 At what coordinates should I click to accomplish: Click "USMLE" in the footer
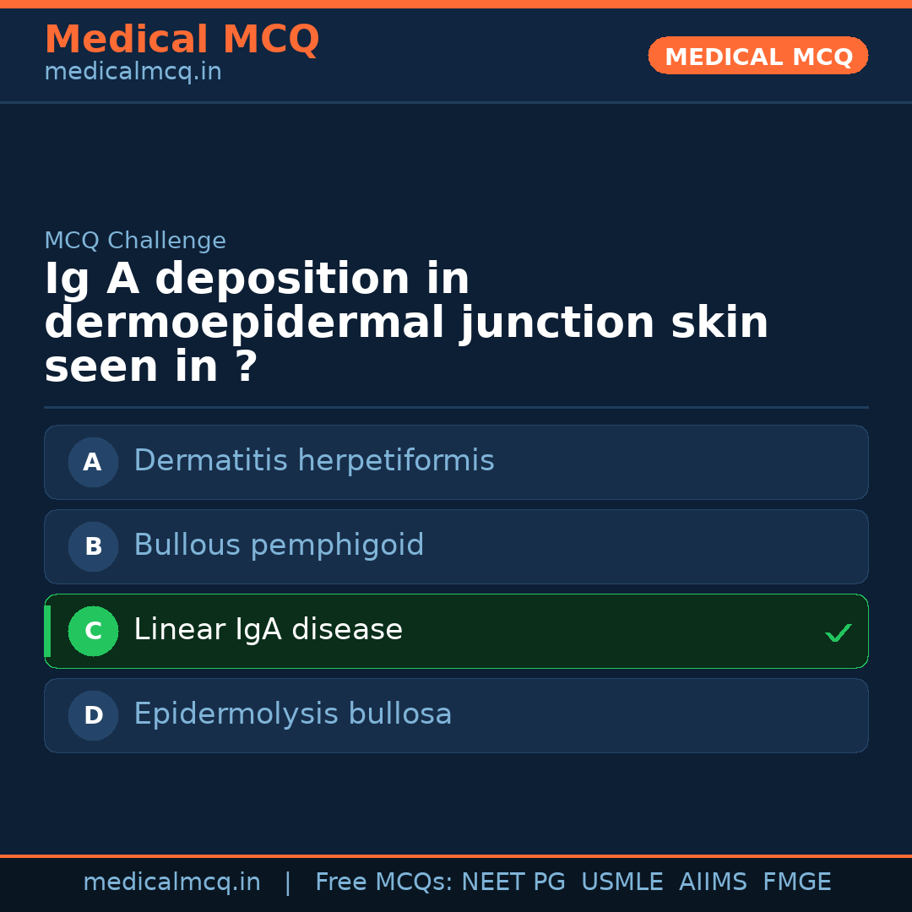pyautogui.click(x=622, y=882)
